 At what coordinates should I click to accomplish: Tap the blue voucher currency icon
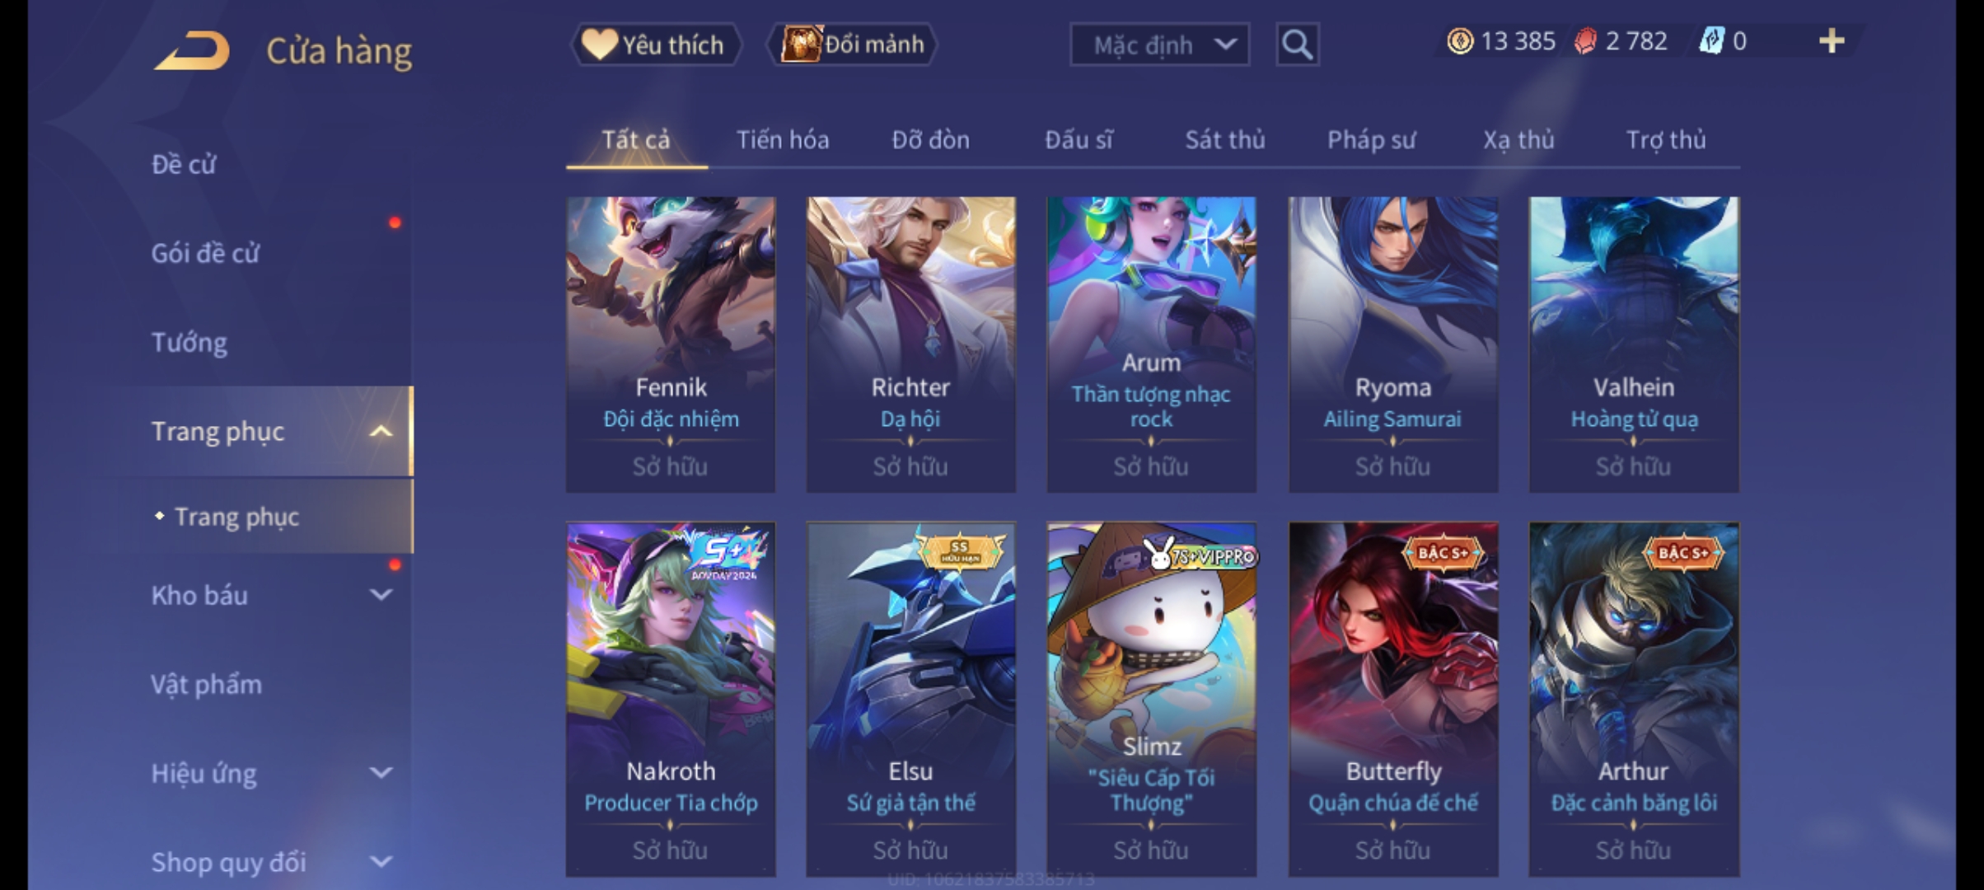tap(1711, 41)
